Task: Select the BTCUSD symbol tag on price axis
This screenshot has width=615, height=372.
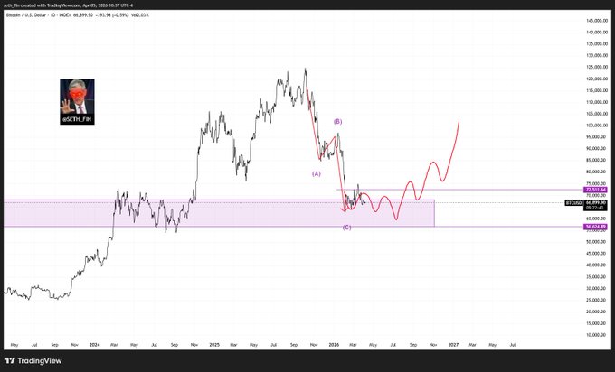Action: tap(573, 203)
